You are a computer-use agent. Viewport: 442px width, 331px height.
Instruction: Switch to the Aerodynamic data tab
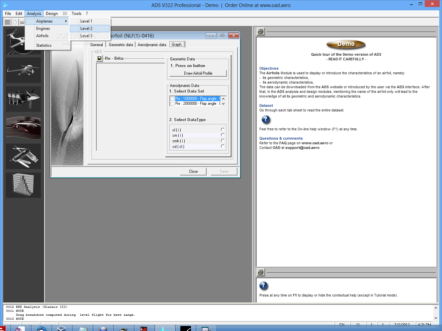152,45
